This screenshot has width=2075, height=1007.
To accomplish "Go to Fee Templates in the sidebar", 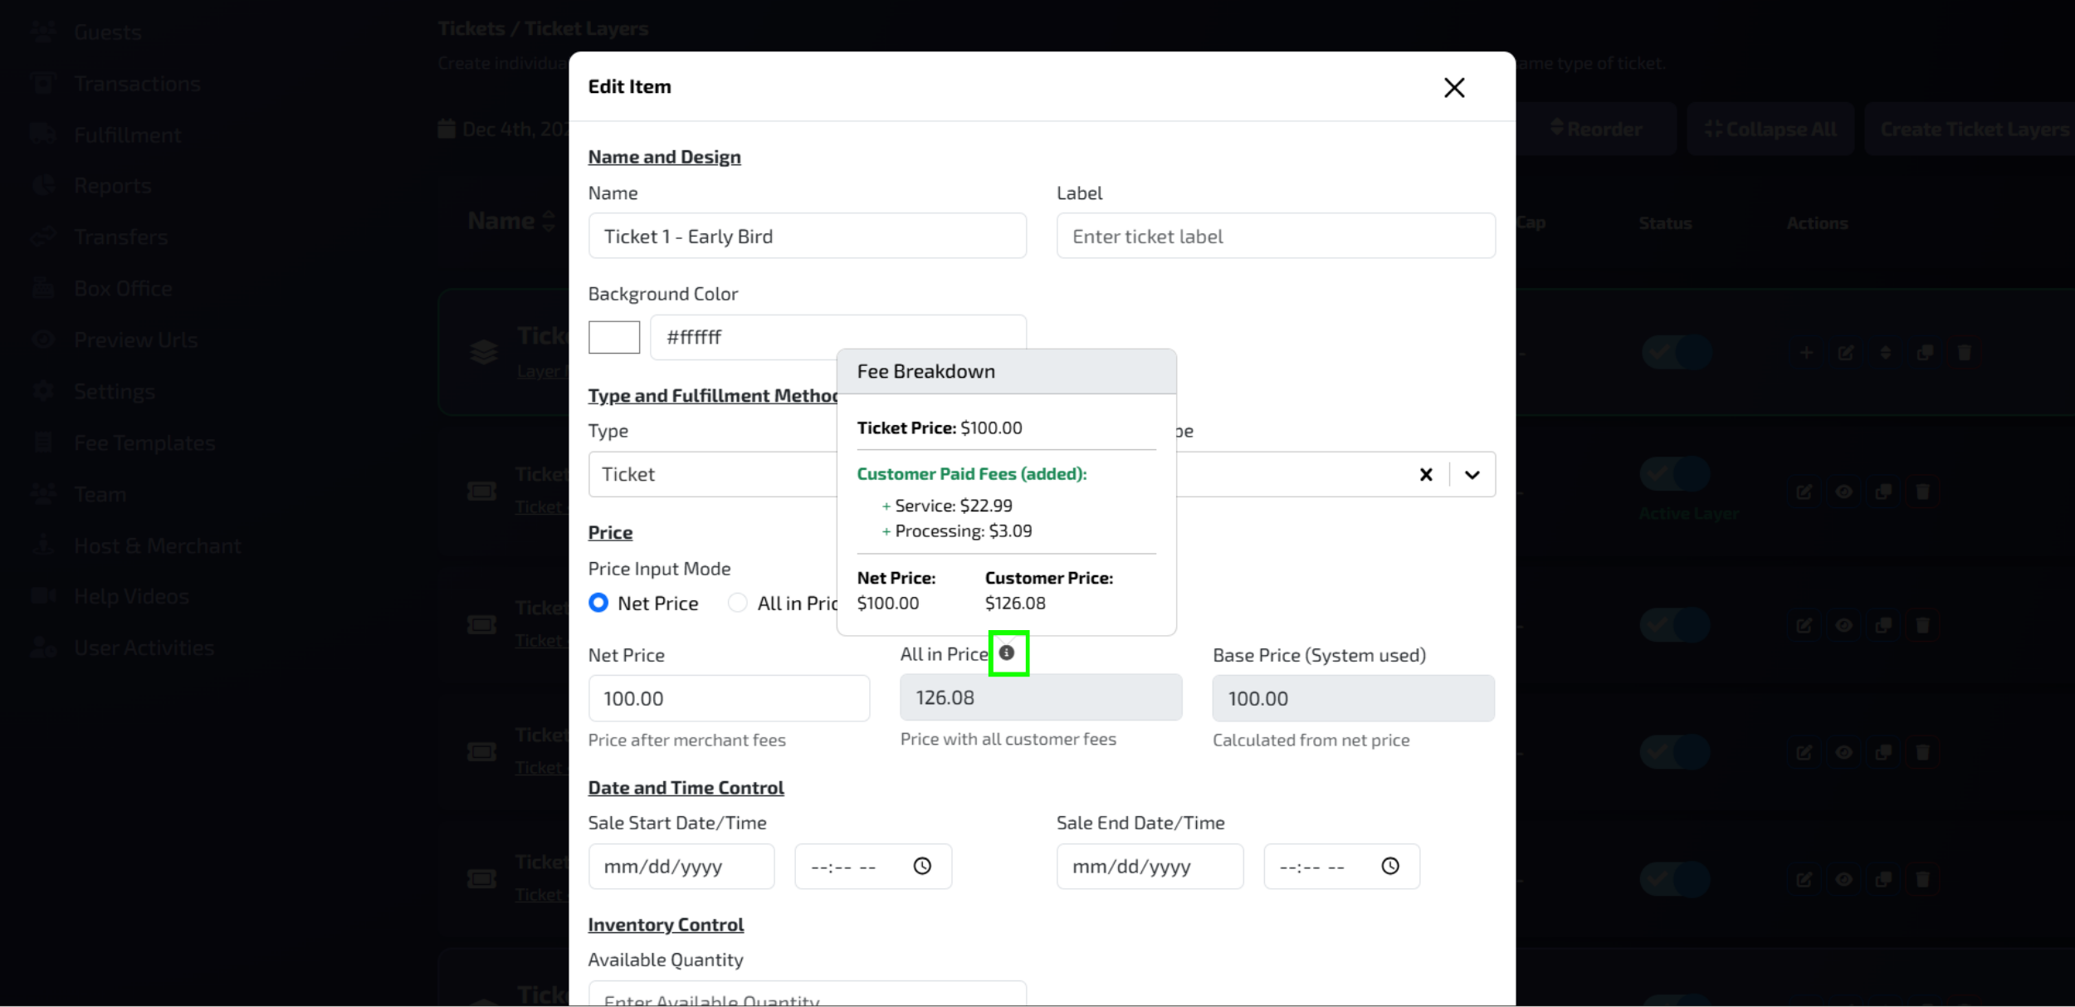I will [x=144, y=443].
